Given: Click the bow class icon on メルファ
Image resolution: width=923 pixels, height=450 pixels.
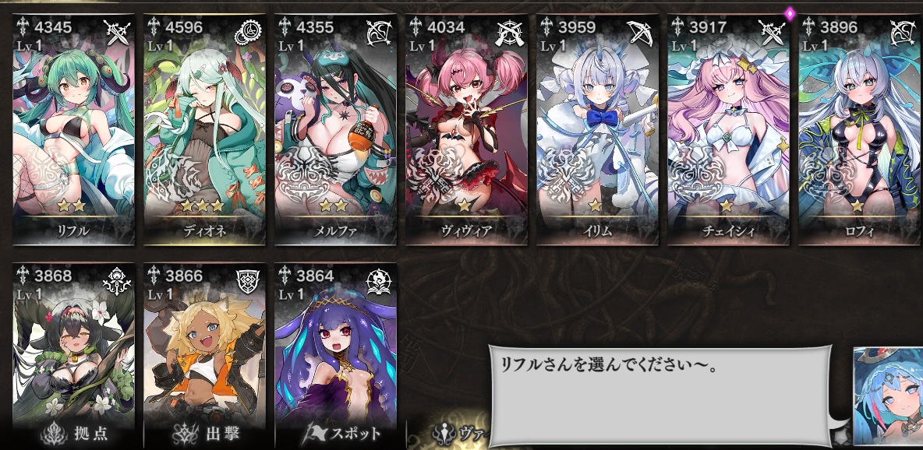Looking at the screenshot, I should (379, 33).
